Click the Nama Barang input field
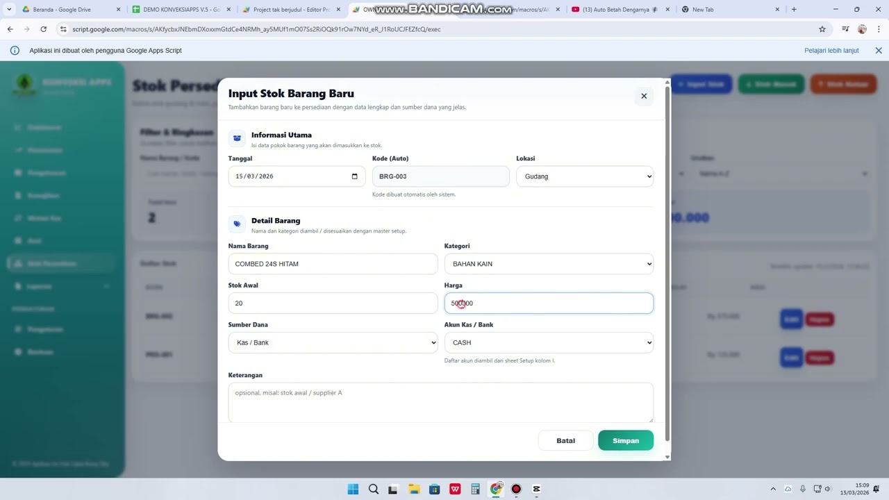The image size is (889, 500). (x=333, y=264)
